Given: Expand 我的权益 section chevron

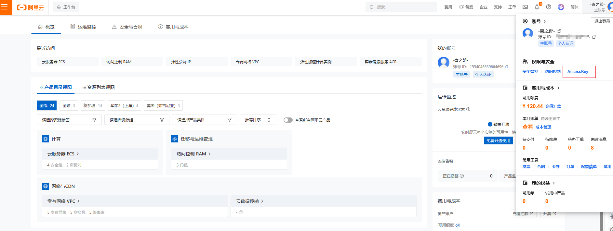Looking at the screenshot, I should [554, 183].
